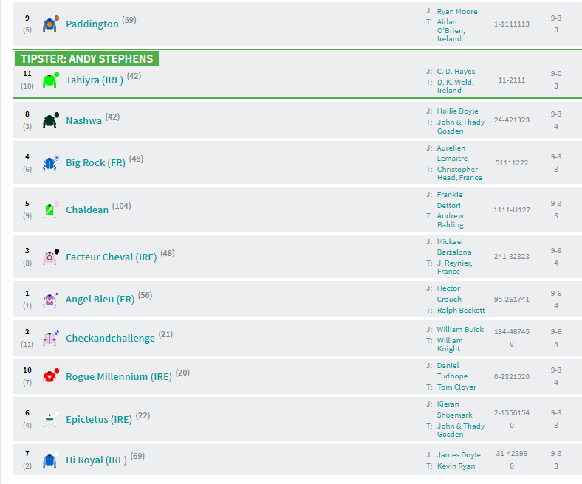Click the Tipster: Andy Stephens banner
Viewport: 582px width, 484px height.
(x=87, y=58)
